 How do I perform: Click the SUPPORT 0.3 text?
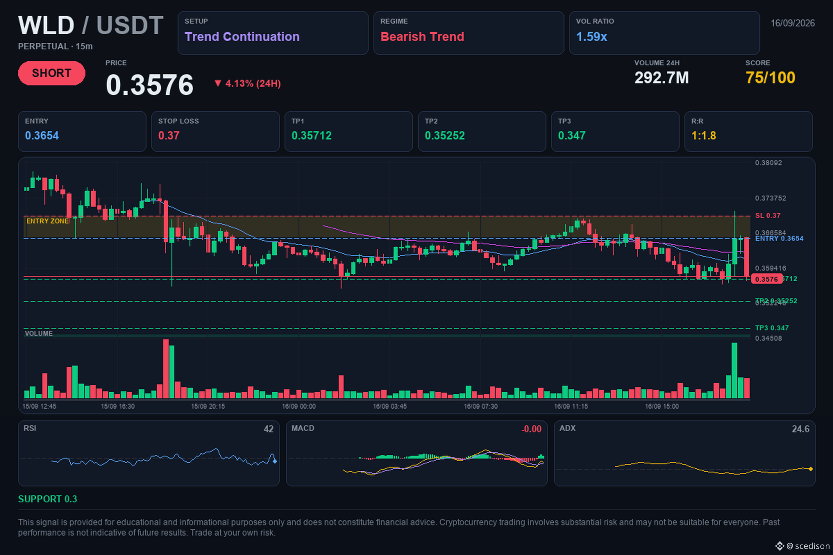[x=48, y=499]
